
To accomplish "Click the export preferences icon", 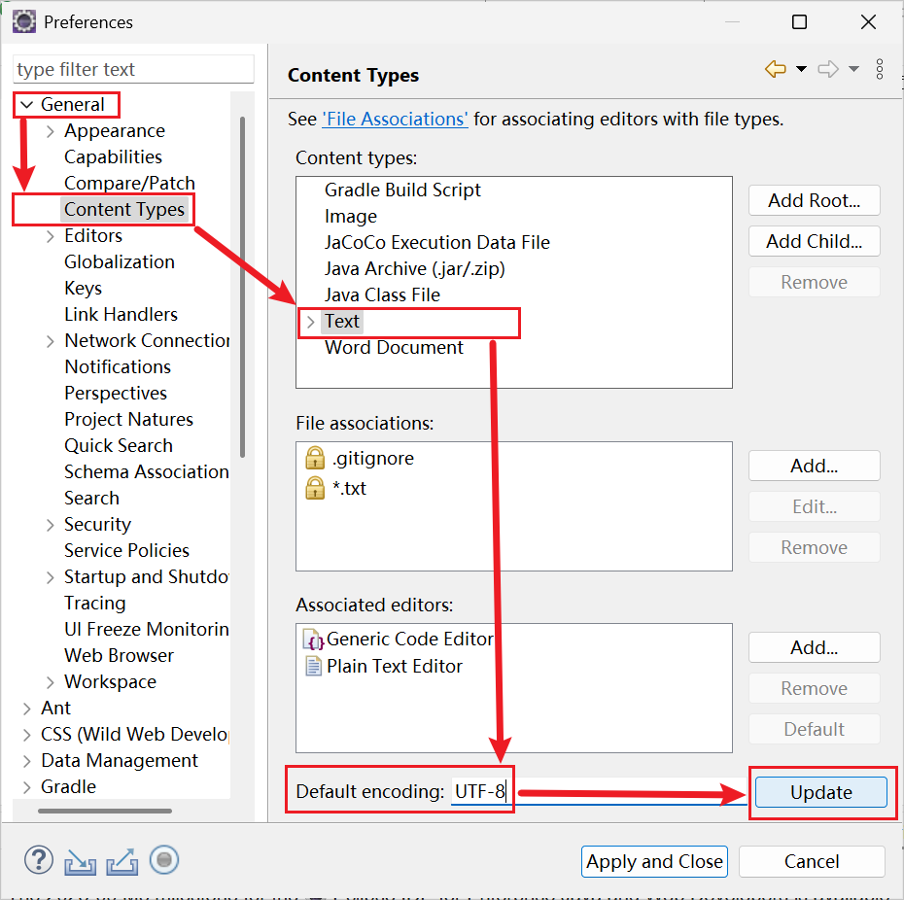I will (x=122, y=861).
